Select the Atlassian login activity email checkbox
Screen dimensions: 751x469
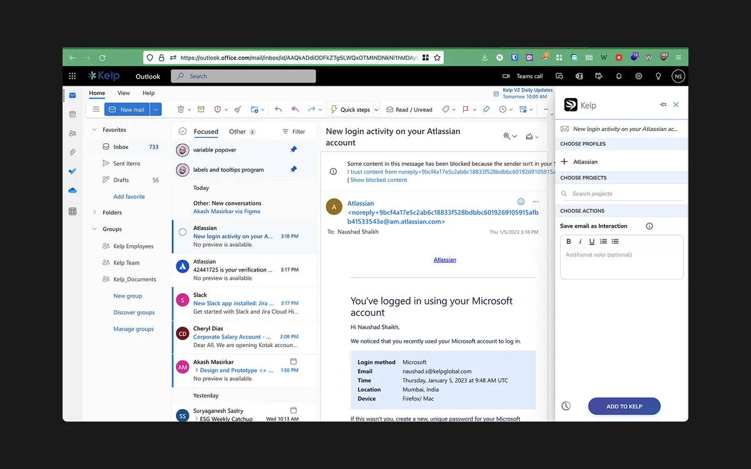(x=183, y=232)
